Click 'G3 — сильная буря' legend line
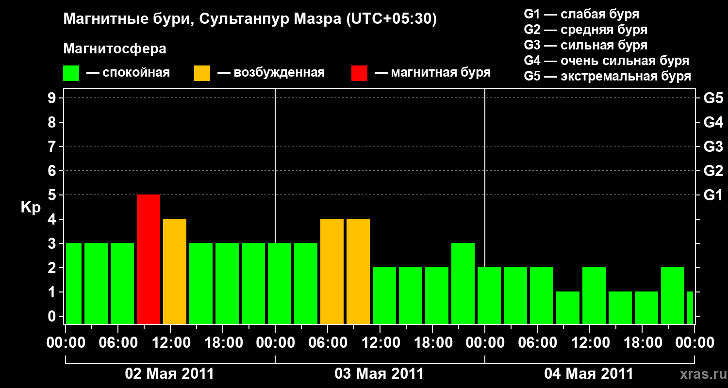The height and width of the screenshot is (388, 728). tap(586, 45)
